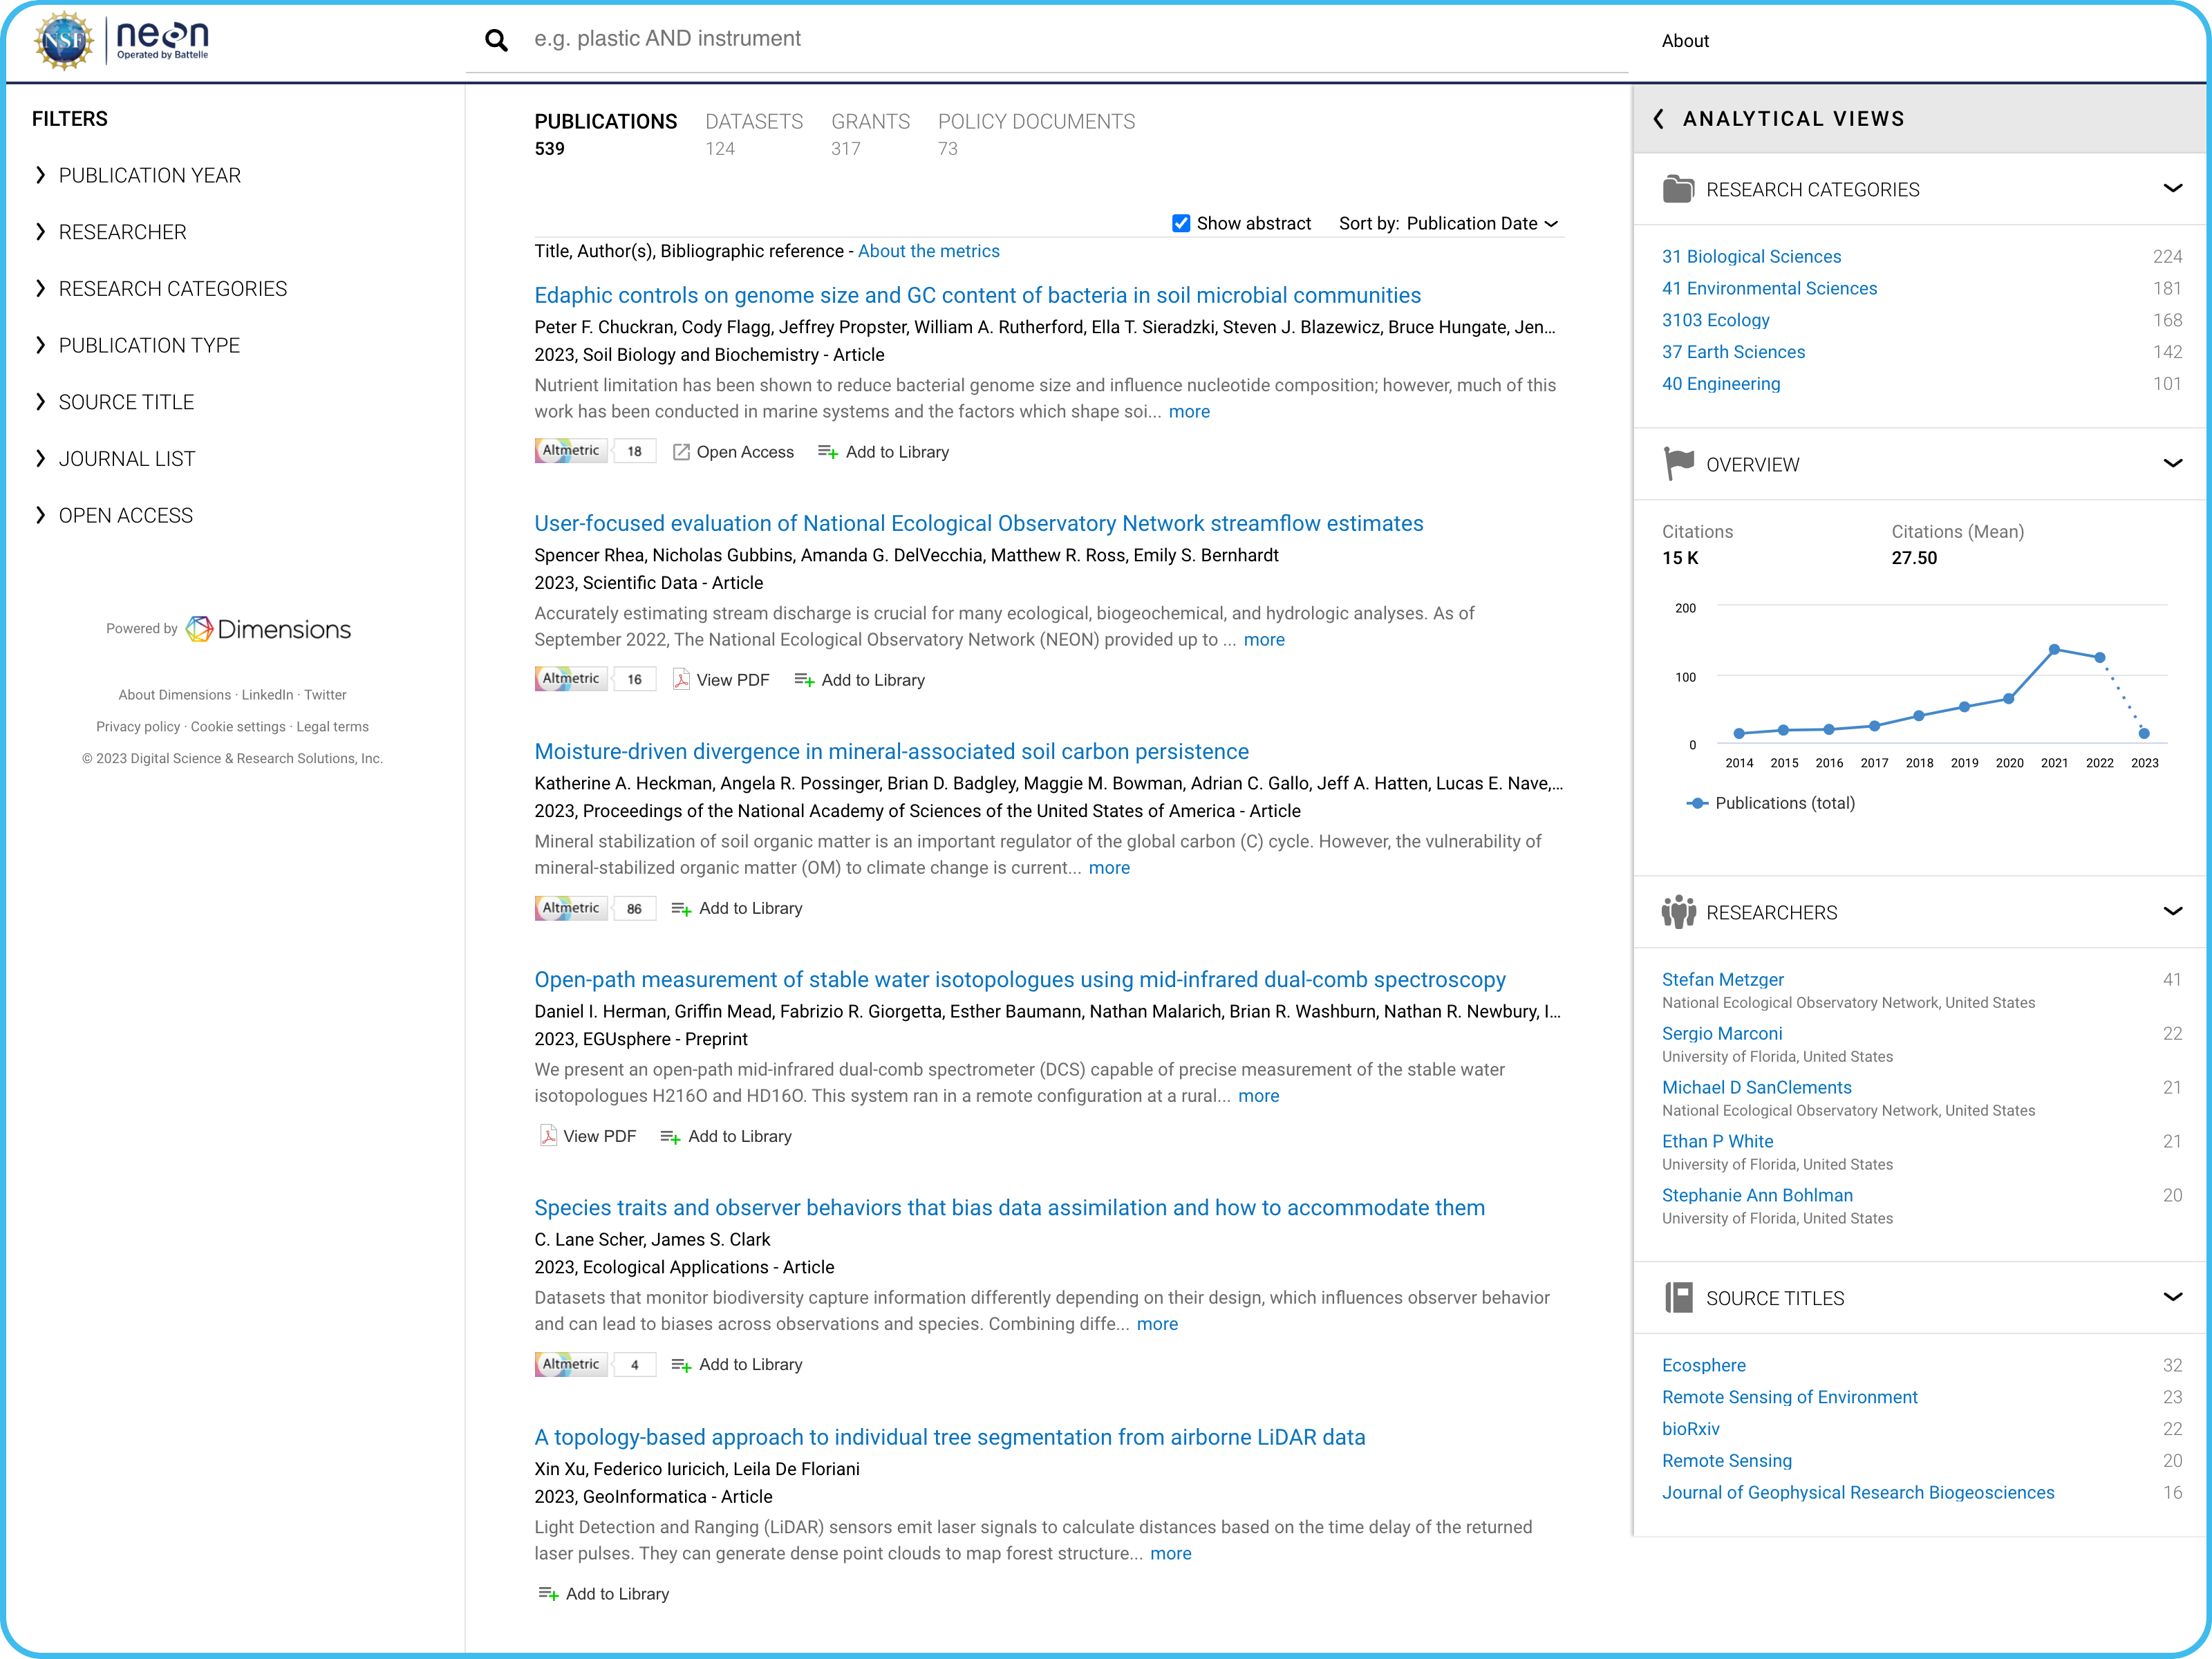Open the Policy Documents tab
The width and height of the screenshot is (2212, 1659).
point(1035,122)
